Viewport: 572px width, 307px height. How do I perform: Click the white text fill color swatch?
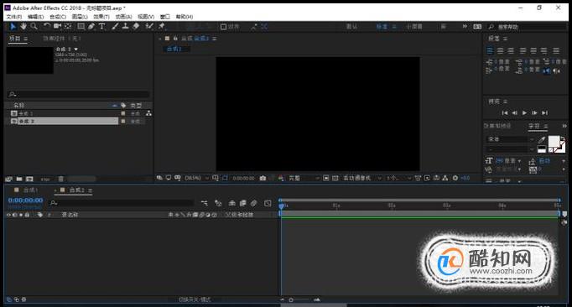pos(554,141)
